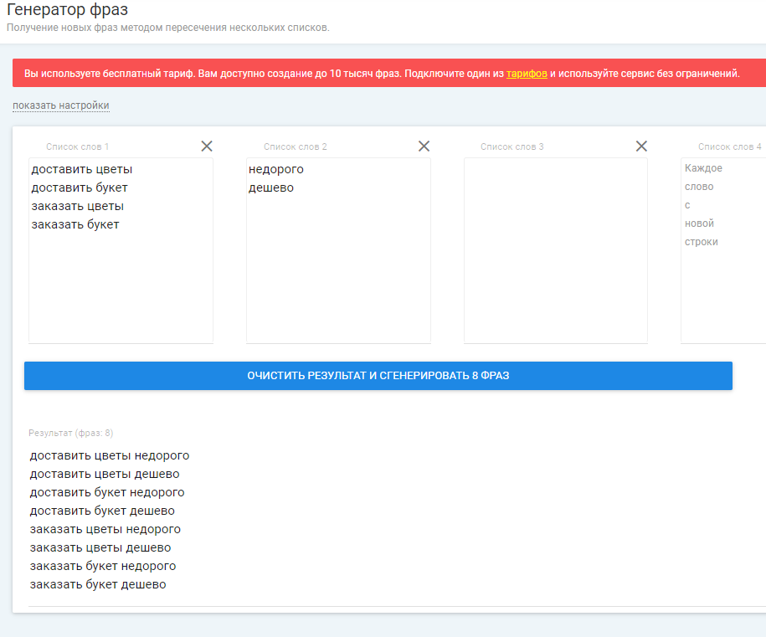This screenshot has width=766, height=637.
Task: Click the 'Генератор фраз' page heading
Action: 67,12
